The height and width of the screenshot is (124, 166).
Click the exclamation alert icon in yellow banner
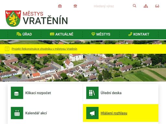coord(7,49)
